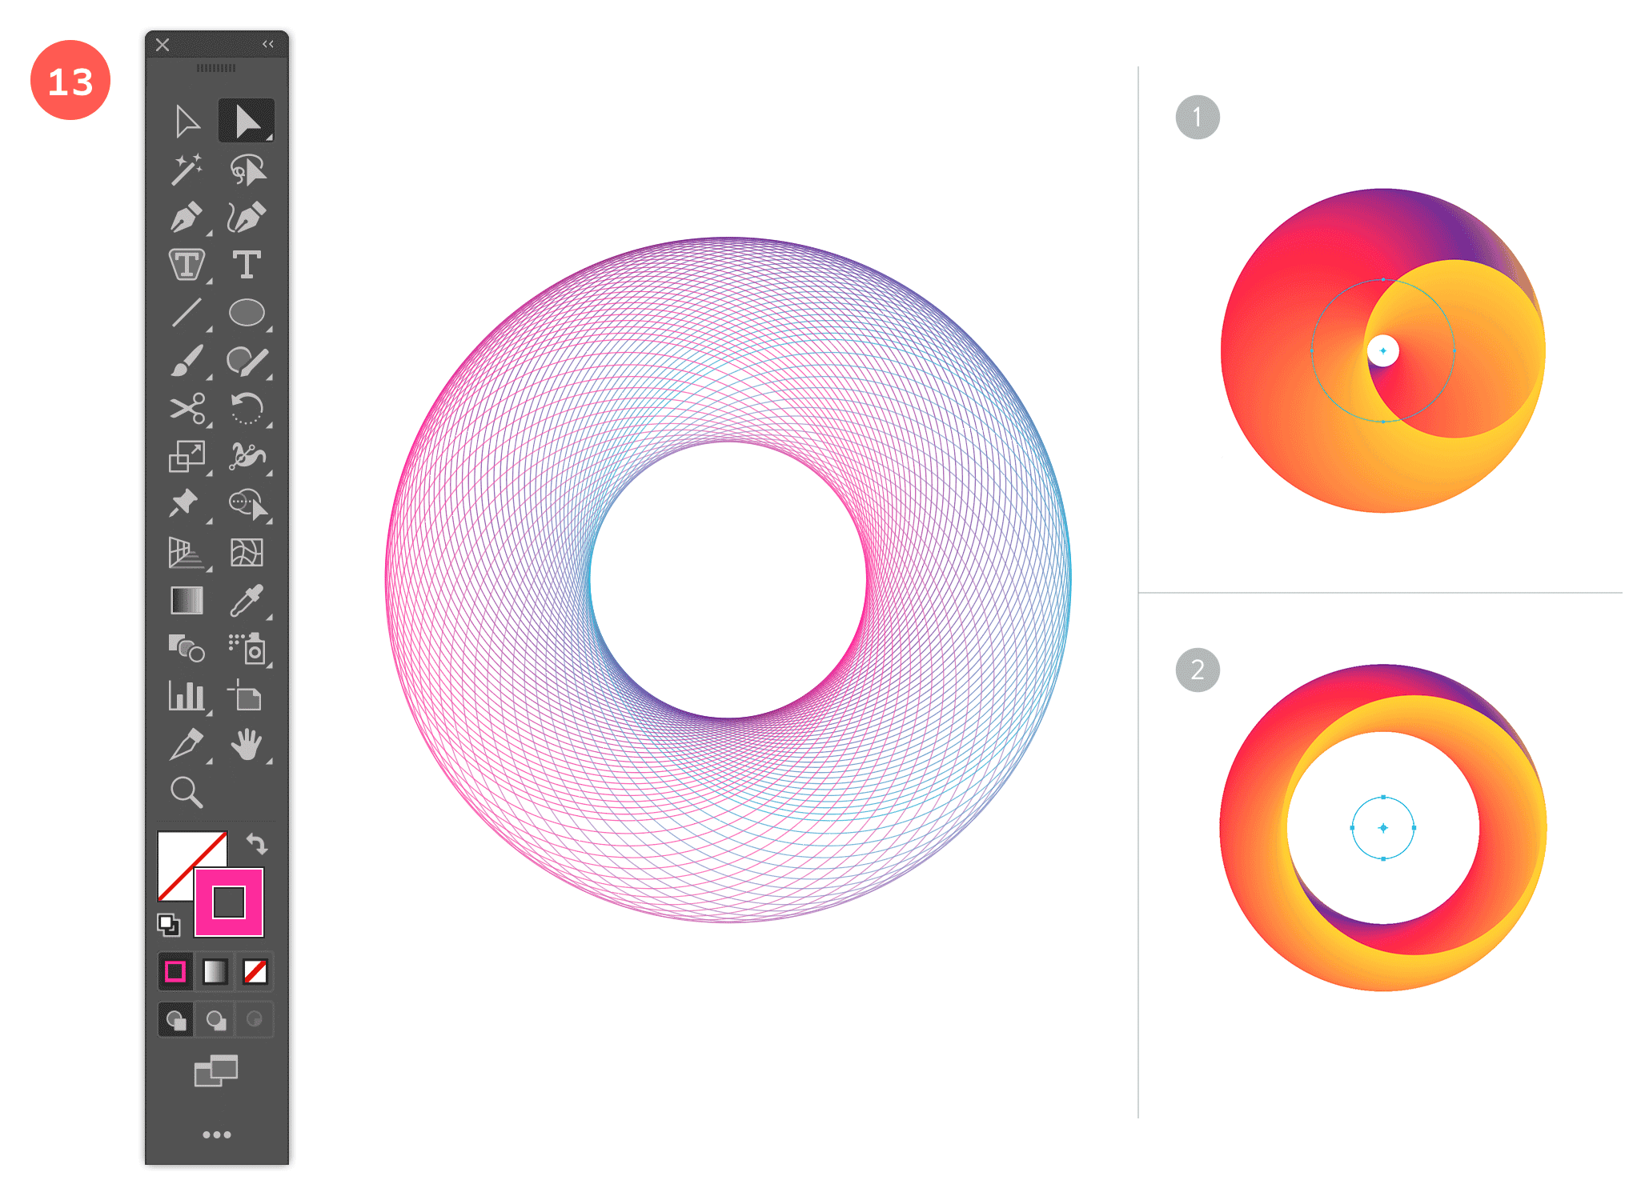Select the Eyedropper tool
1633x1192 pixels.
click(x=247, y=601)
